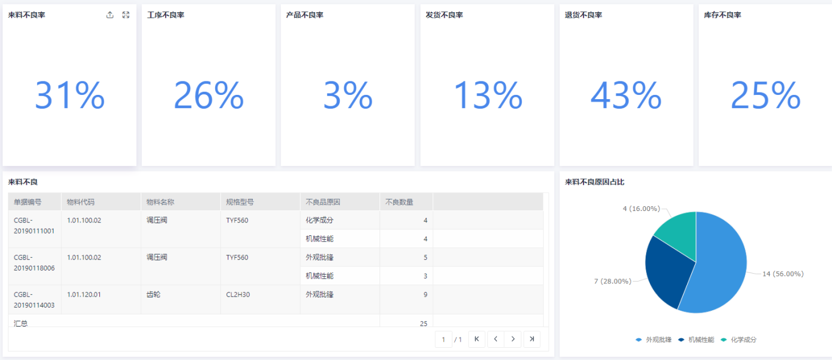Click the 3% value in 产品不良率
832x360 pixels.
pyautogui.click(x=348, y=95)
